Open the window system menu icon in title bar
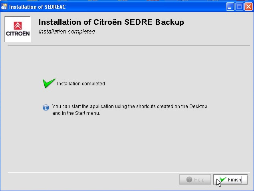The height and width of the screenshot is (191, 254). click(4, 6)
